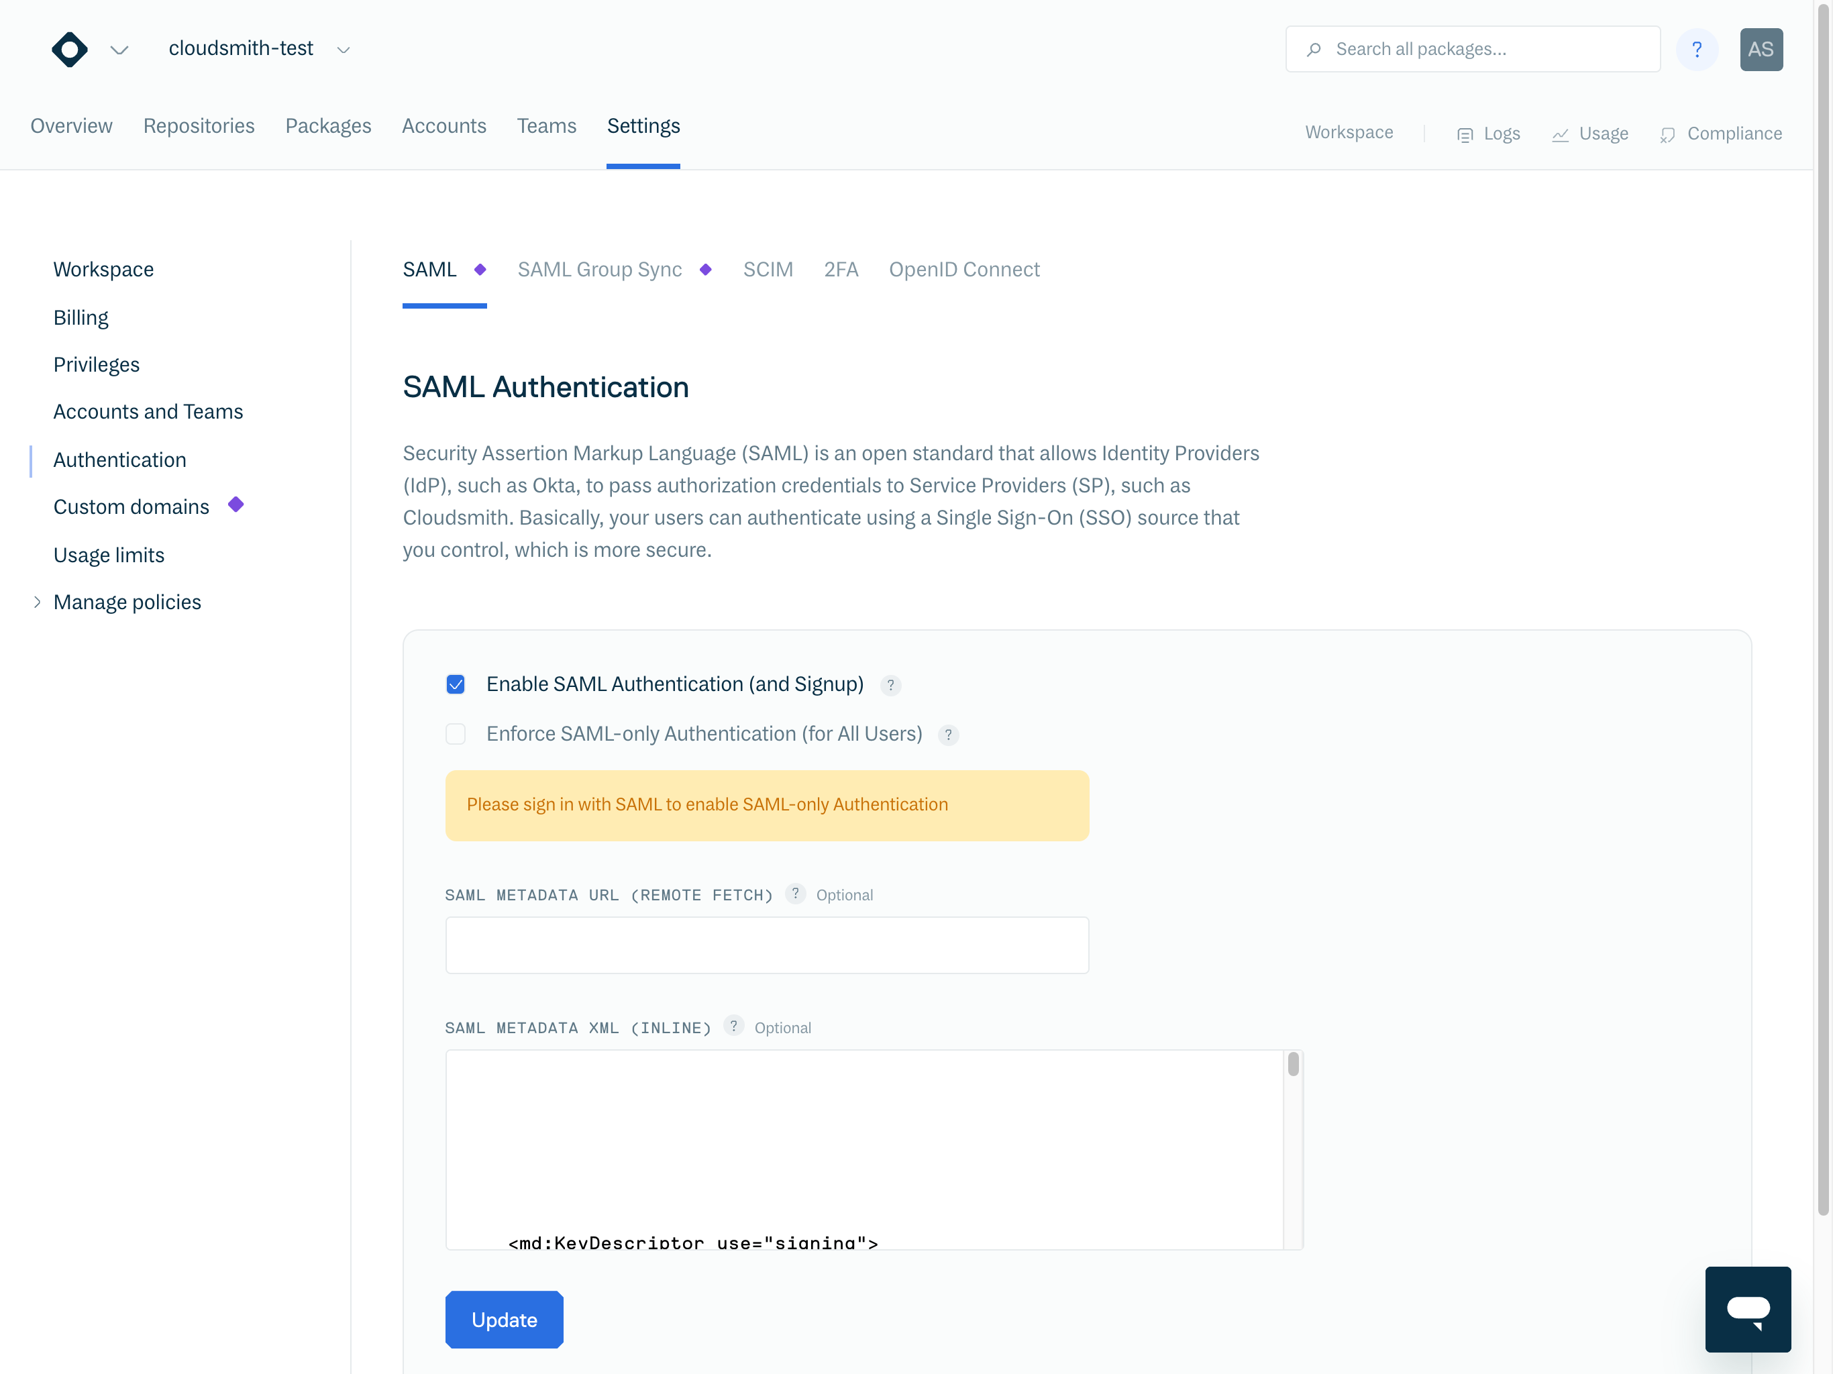
Task: Switch to the SAML Group Sync tab
Action: [599, 269]
